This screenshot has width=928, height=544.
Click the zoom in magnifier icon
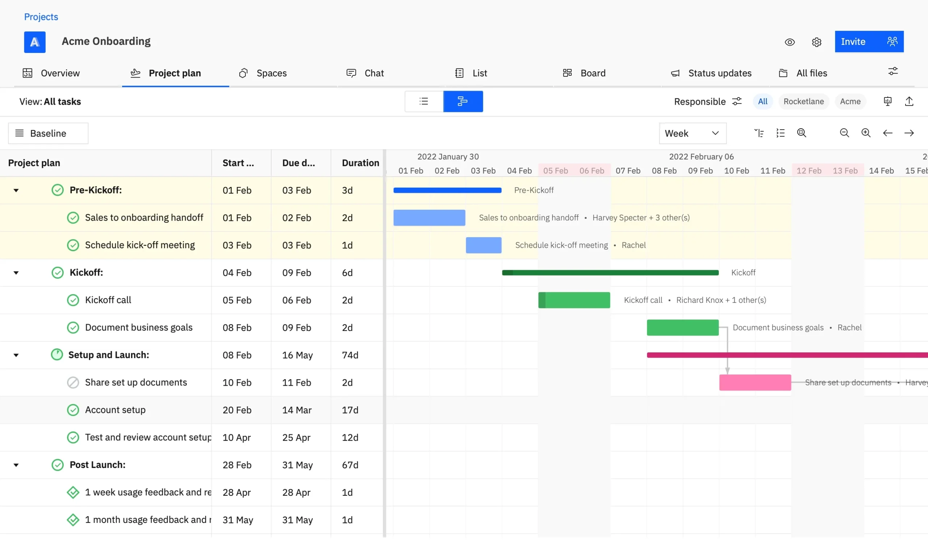[x=866, y=133]
